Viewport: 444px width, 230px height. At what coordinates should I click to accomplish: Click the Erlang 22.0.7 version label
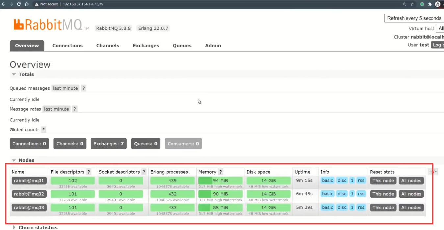[153, 28]
